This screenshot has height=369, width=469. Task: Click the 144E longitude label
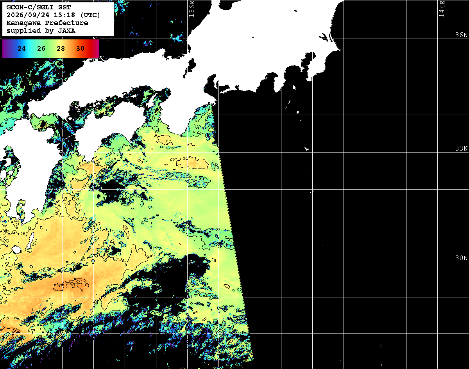[442, 9]
